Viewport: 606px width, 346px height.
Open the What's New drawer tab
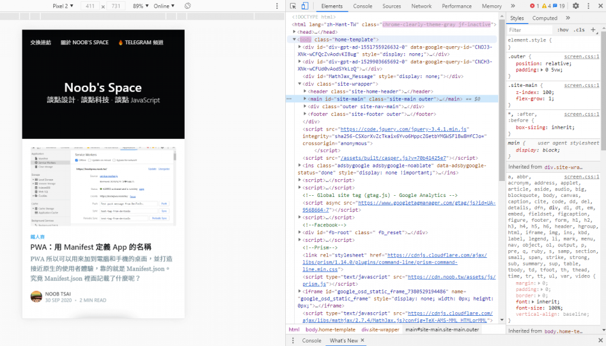tap(343, 340)
